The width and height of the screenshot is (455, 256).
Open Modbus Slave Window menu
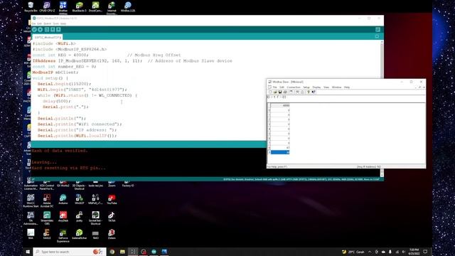point(336,87)
